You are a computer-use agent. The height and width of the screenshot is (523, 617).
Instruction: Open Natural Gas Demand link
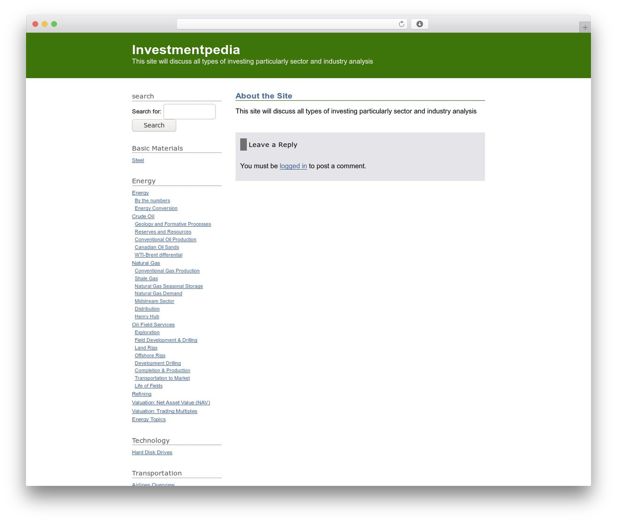point(159,294)
